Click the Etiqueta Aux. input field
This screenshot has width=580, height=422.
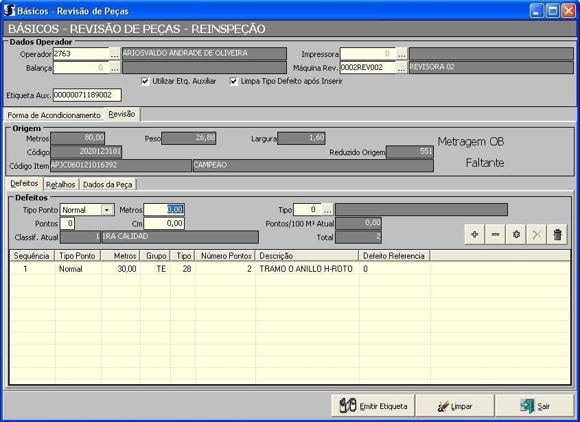86,95
